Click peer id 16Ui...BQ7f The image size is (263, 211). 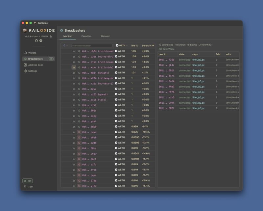point(166,108)
